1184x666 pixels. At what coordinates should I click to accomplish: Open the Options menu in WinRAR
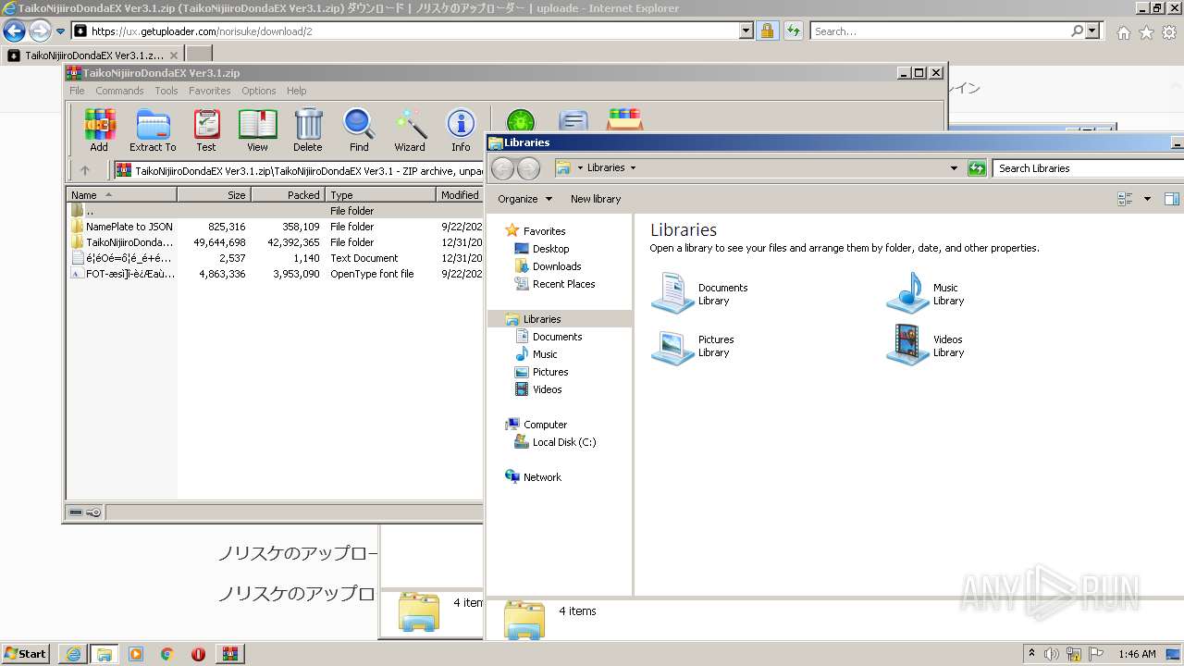(x=259, y=91)
